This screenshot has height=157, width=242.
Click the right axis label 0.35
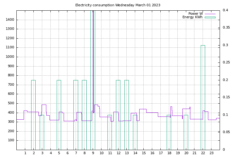227,28
